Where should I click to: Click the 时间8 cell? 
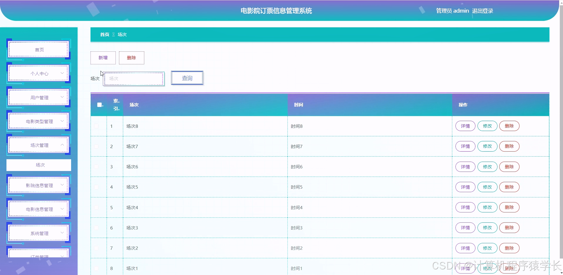coord(370,126)
